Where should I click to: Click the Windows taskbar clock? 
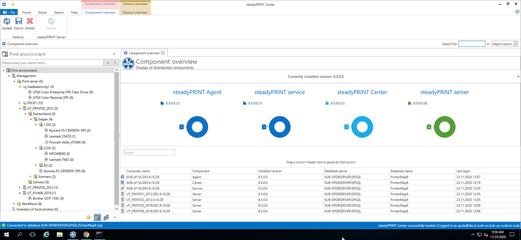coord(498,235)
